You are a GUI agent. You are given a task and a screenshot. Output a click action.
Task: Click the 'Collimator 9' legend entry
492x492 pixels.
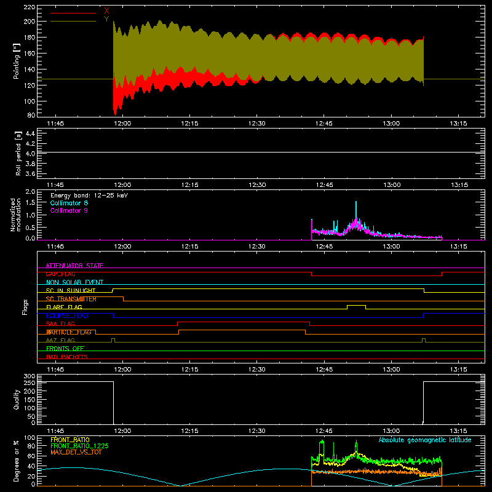[69, 210]
